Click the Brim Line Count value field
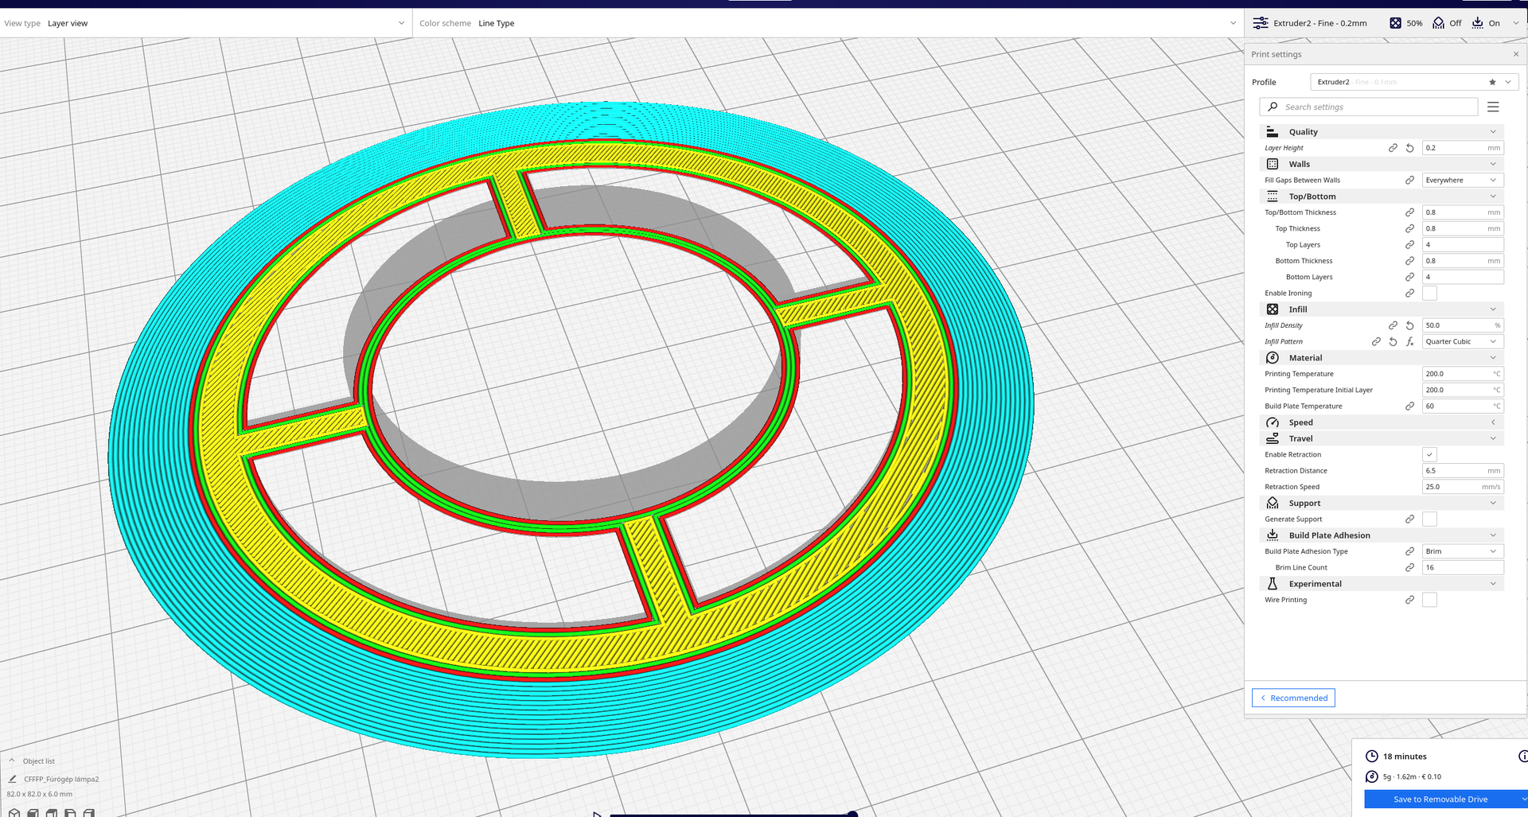1528x817 pixels. coord(1463,567)
